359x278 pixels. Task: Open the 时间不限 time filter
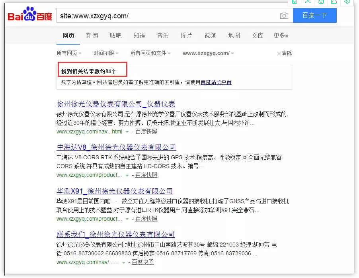click(106, 53)
